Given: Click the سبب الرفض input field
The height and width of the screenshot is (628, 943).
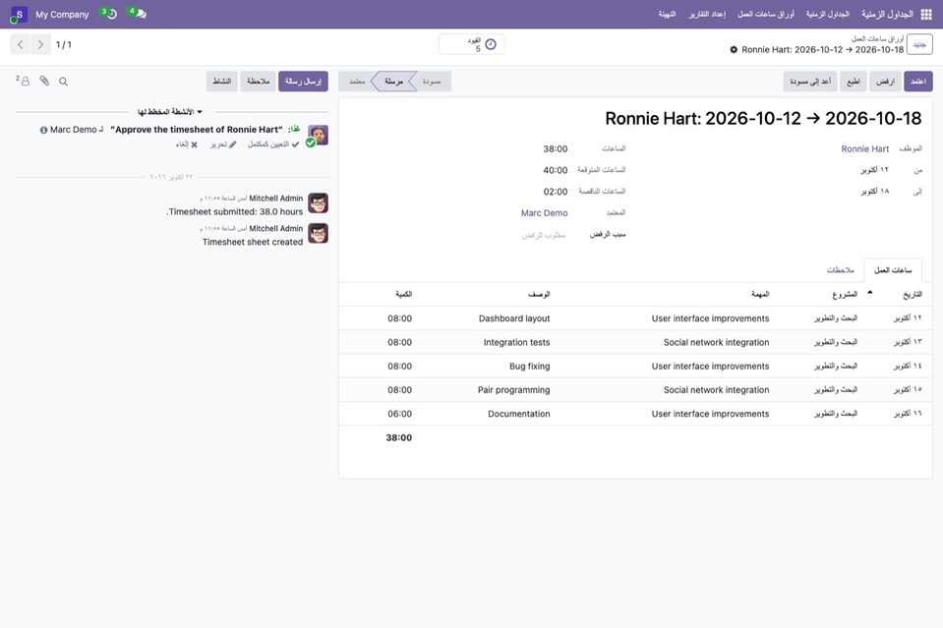Looking at the screenshot, I should (x=484, y=235).
